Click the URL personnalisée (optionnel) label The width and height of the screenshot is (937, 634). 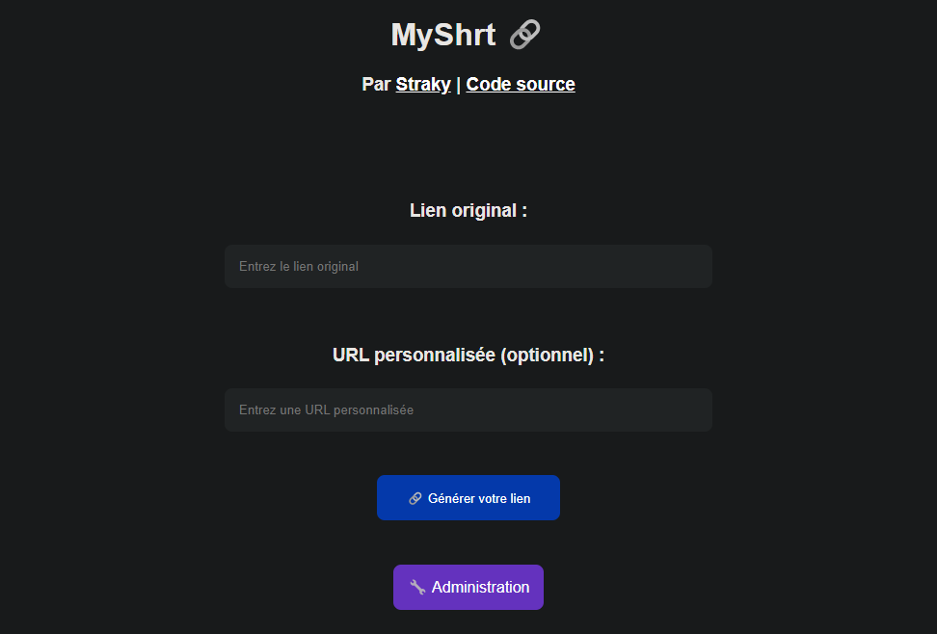[x=468, y=355]
